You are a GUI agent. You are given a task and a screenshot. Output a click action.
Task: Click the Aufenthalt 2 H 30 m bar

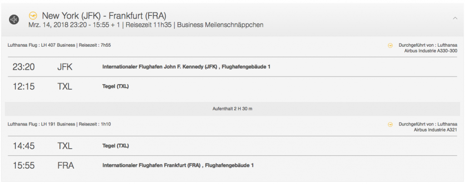[x=232, y=109]
